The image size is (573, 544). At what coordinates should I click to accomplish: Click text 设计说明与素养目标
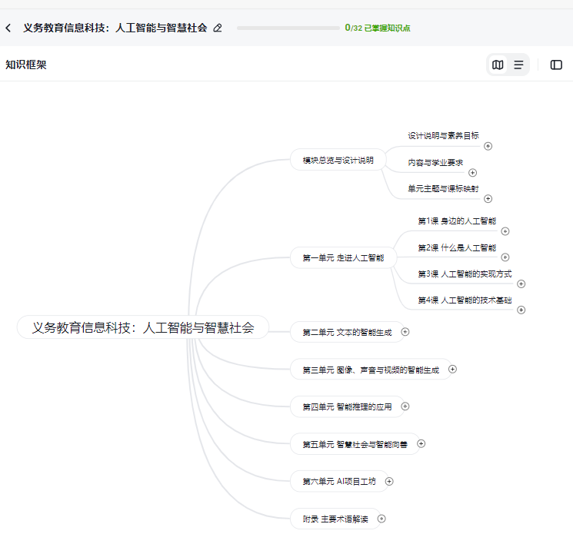[443, 136]
